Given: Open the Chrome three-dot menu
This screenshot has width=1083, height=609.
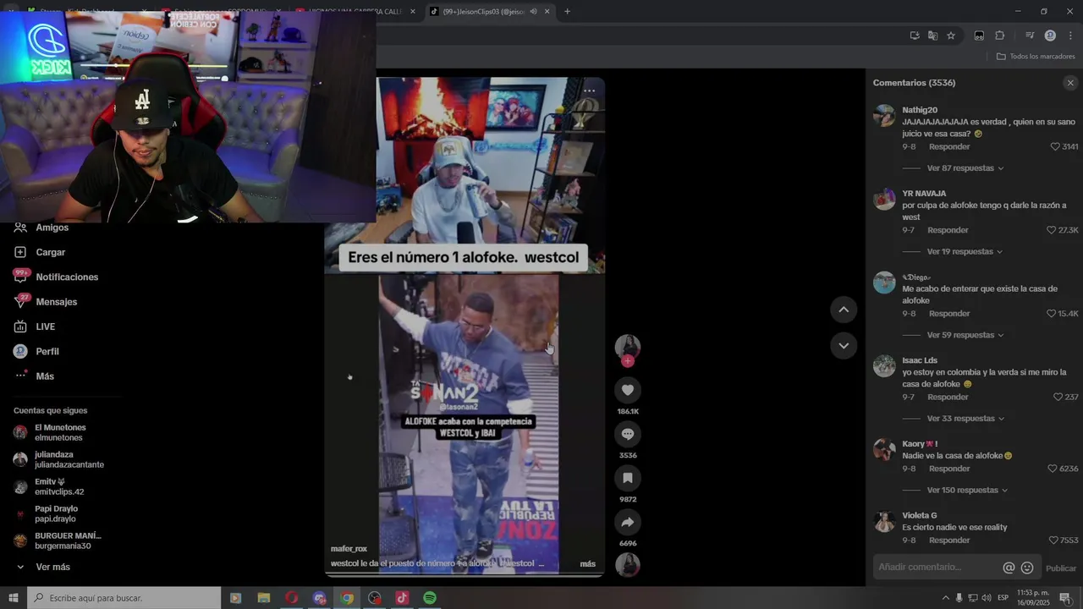Looking at the screenshot, I should [x=1070, y=36].
